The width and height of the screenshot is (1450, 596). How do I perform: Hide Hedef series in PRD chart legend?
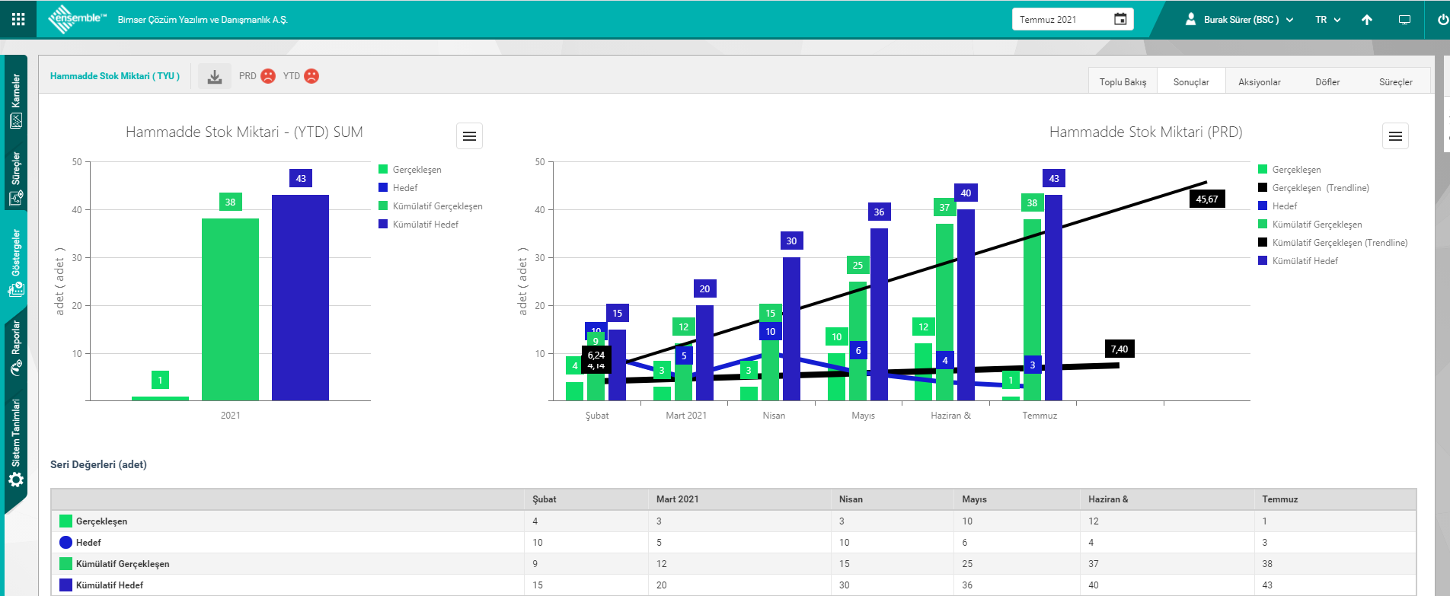1284,206
